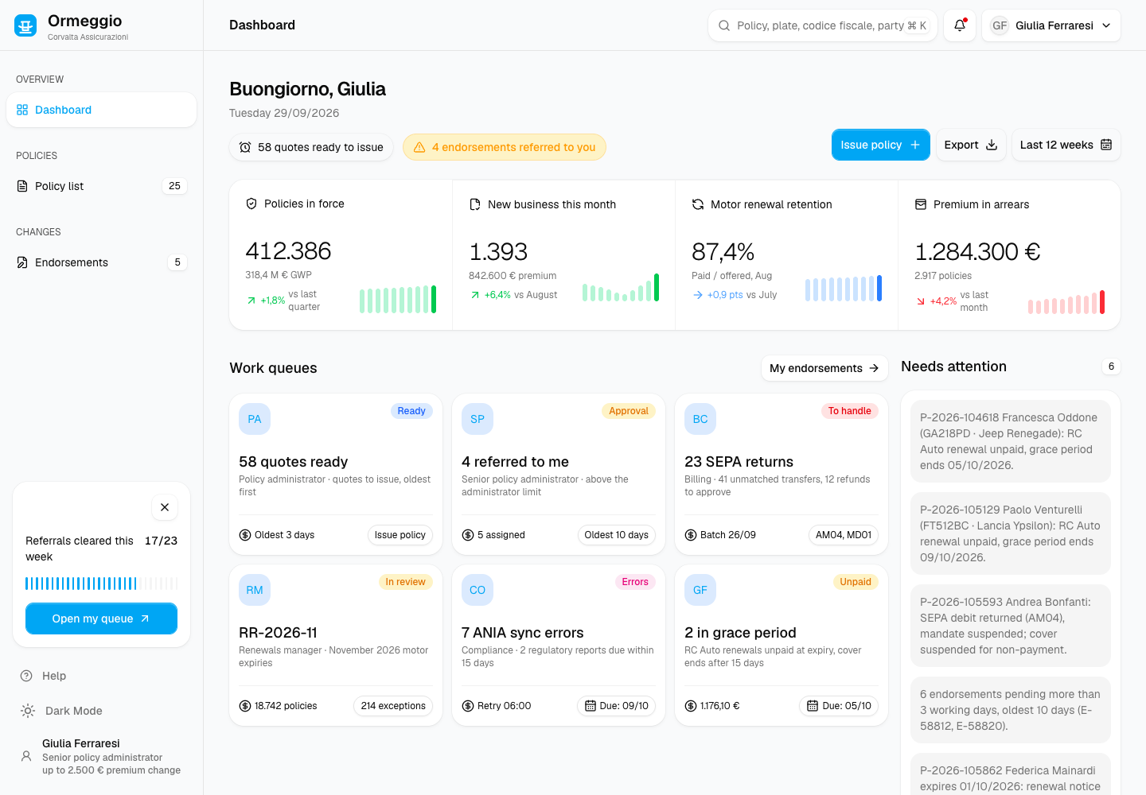Click Open my queue button
Image resolution: width=1146 pixels, height=795 pixels.
pos(101,619)
